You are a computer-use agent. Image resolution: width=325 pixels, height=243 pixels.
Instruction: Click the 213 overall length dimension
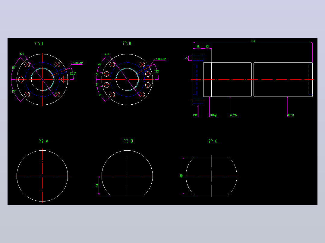(x=252, y=41)
